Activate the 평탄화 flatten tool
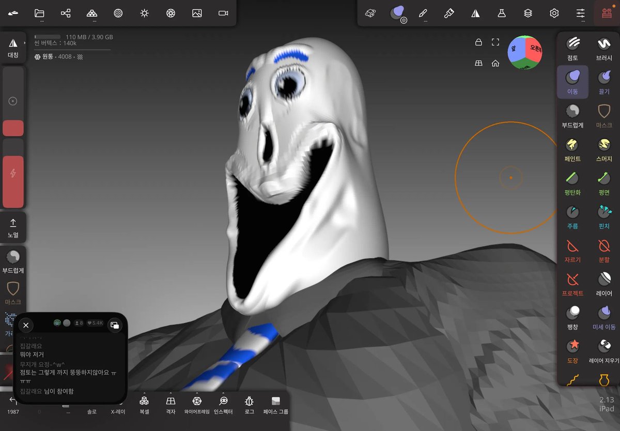The image size is (620, 431). [572, 183]
